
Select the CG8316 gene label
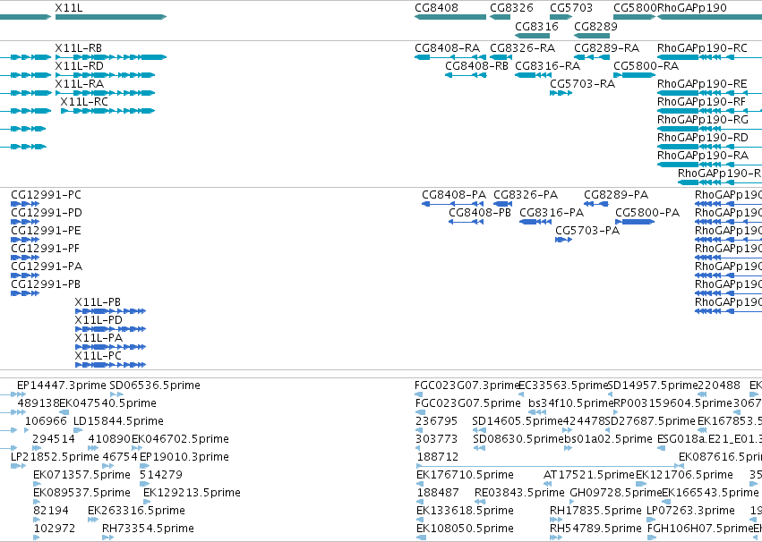[536, 26]
